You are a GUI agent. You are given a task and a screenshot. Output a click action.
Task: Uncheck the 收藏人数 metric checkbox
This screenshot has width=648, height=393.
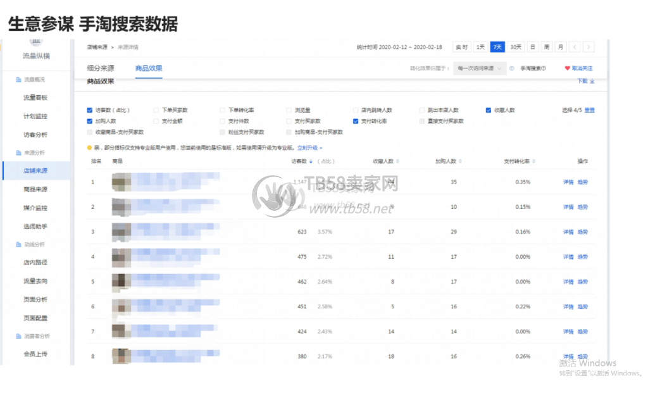click(x=489, y=110)
